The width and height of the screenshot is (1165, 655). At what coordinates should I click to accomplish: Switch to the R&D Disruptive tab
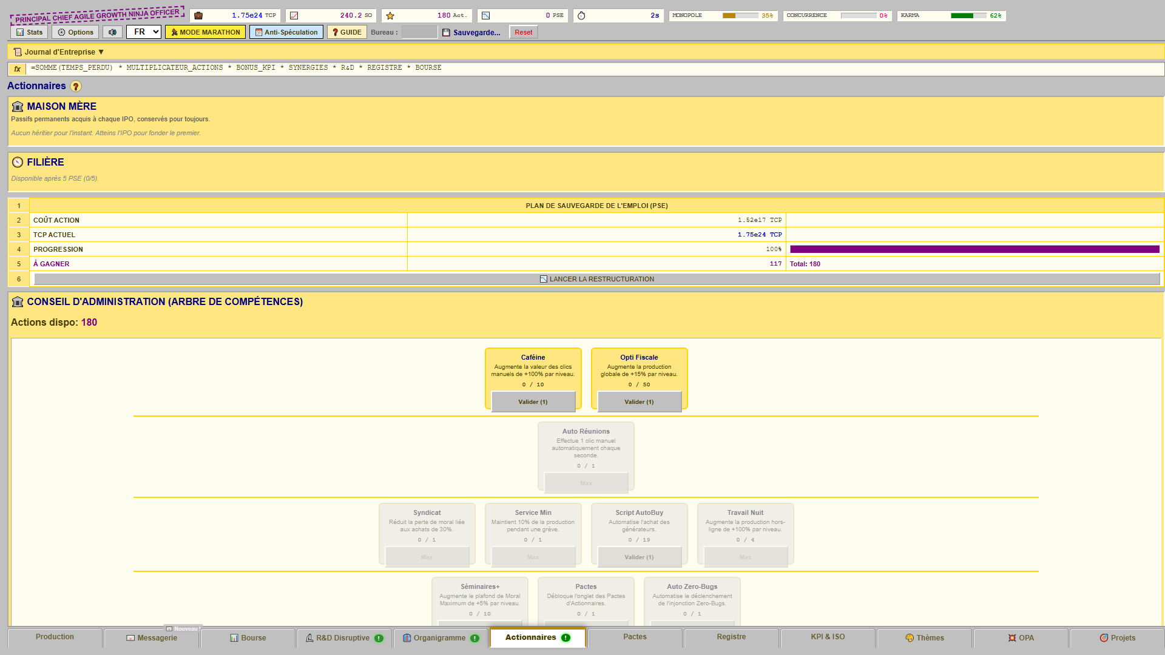(344, 638)
